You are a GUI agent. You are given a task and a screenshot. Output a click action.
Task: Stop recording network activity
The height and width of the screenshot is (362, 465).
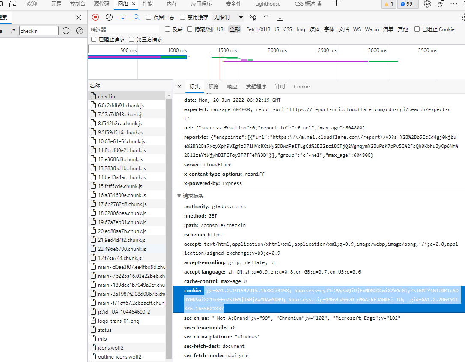click(95, 17)
